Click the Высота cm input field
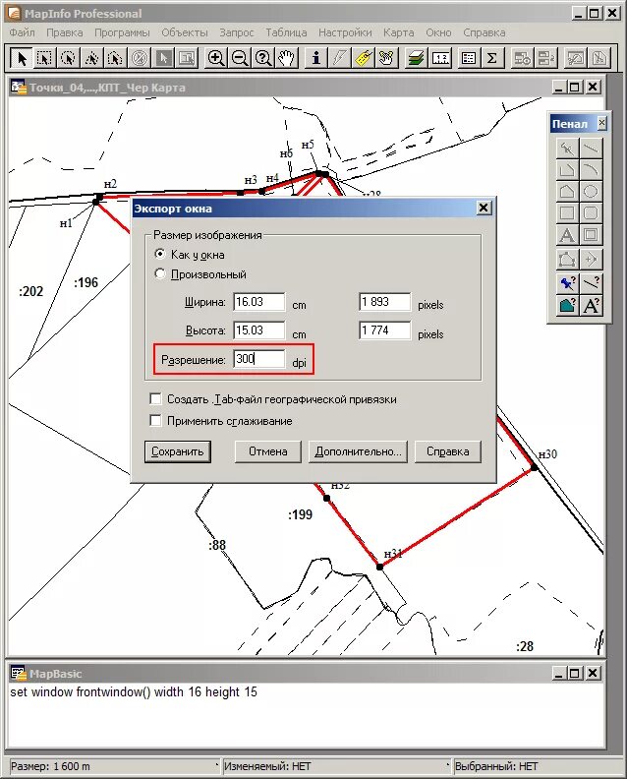 259,330
